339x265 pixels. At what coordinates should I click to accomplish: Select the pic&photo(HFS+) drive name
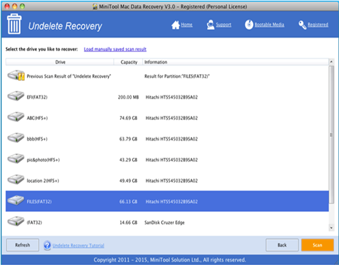[x=43, y=160]
